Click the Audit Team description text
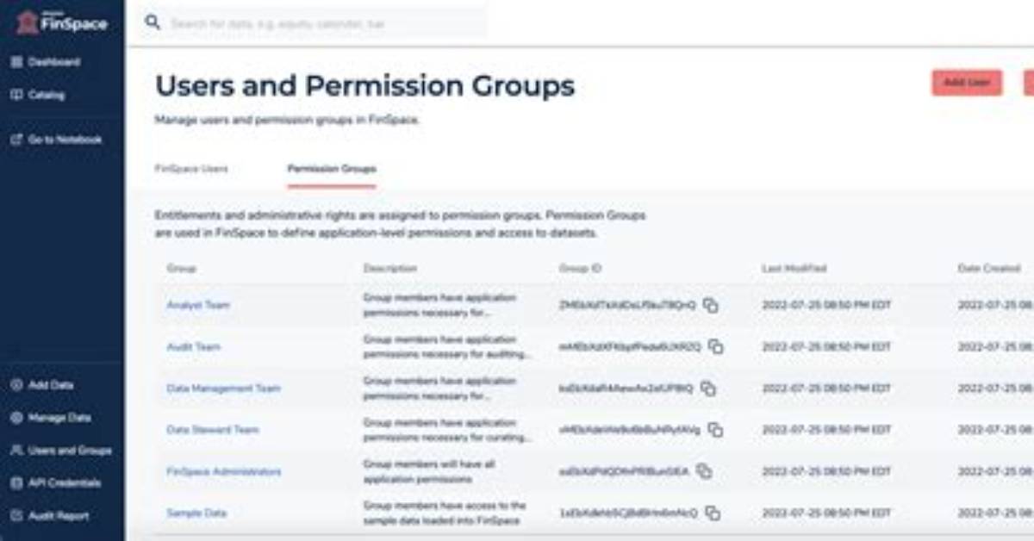Viewport: 1034px width, 541px height. coord(447,346)
